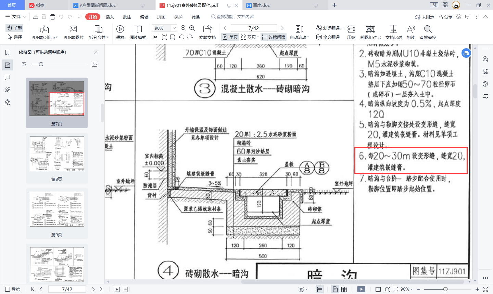The height and width of the screenshot is (294, 493).
Task: Click fit-width icon in ribbon
Action: click(173, 37)
